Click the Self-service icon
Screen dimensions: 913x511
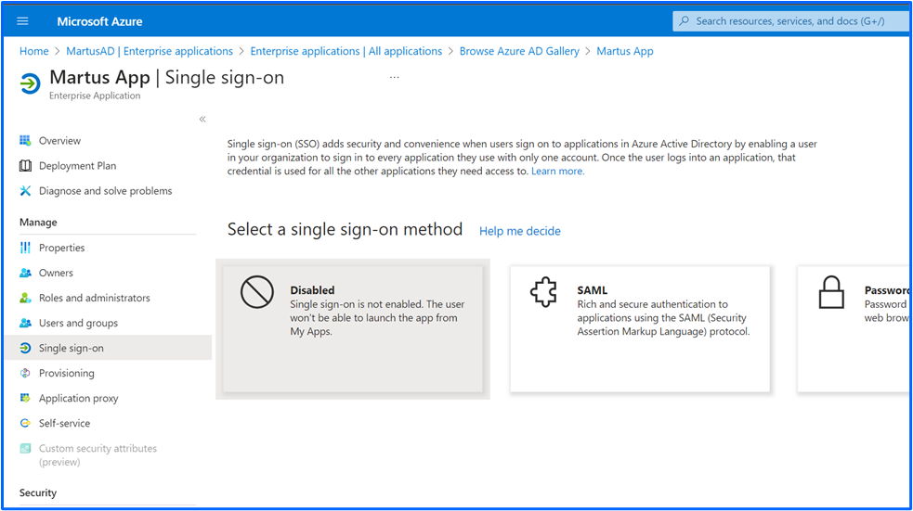click(x=25, y=423)
